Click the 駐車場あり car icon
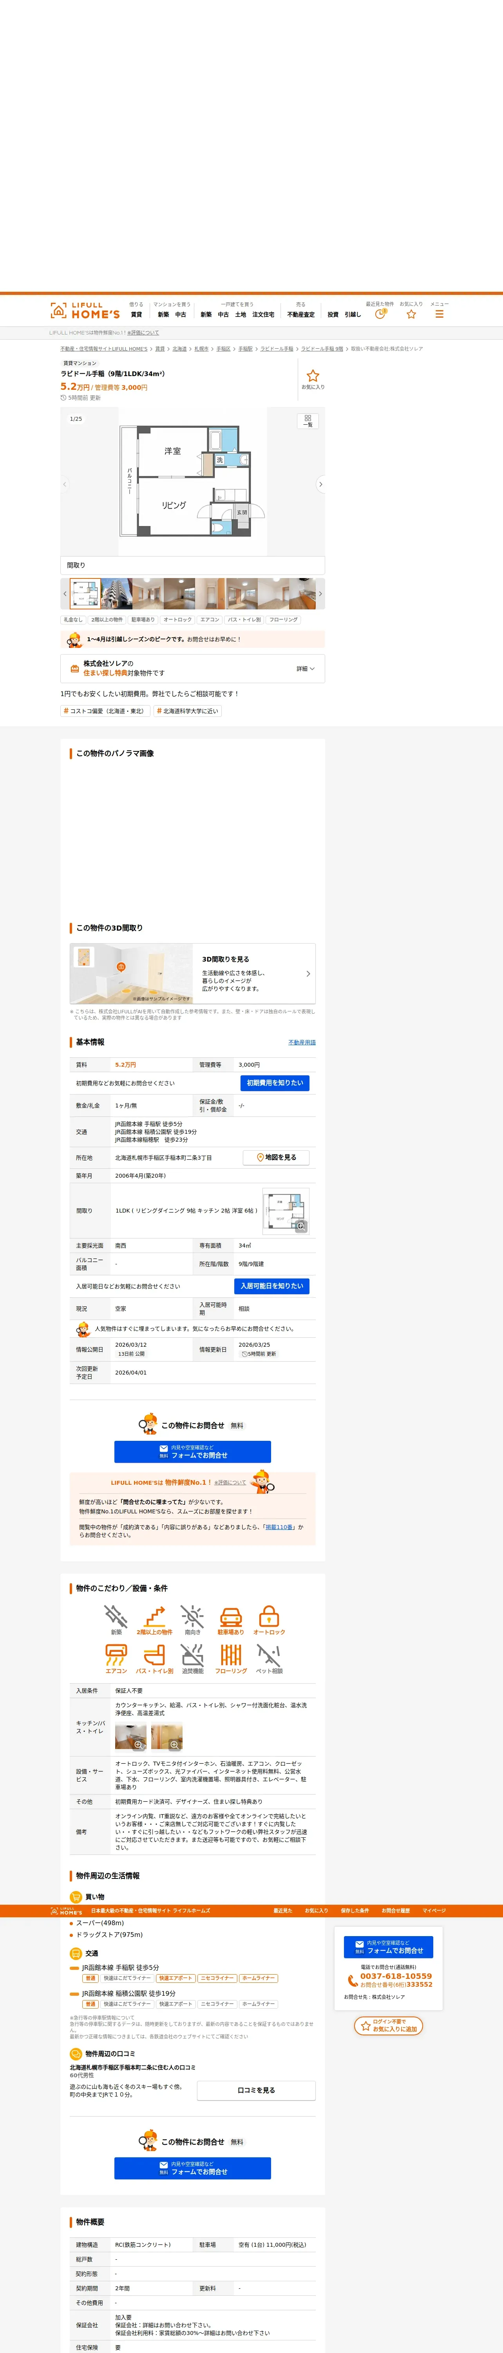Viewport: 503px width, 2353px height. (231, 1617)
